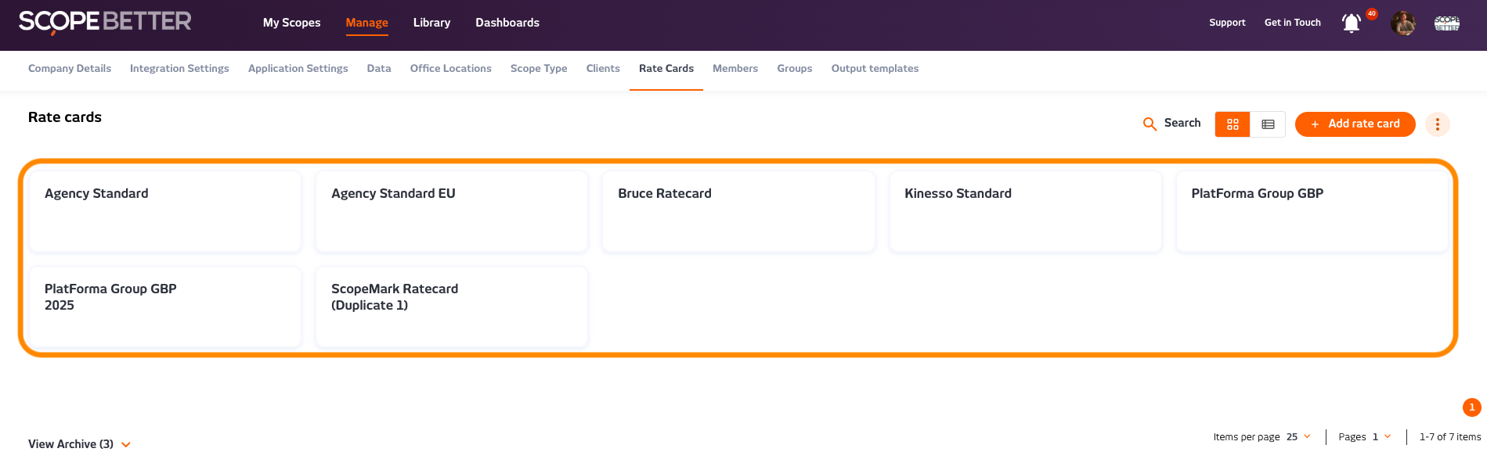
Task: Switch to list table view
Action: click(1268, 124)
